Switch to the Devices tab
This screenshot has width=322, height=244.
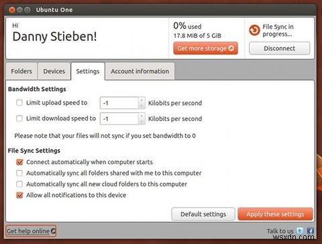tap(54, 71)
